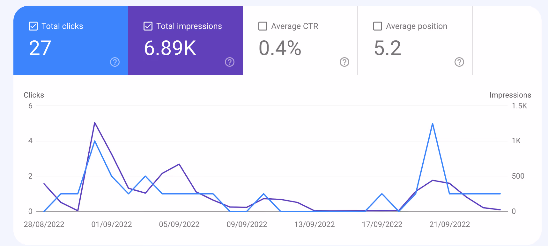Select the Average position label

(417, 26)
